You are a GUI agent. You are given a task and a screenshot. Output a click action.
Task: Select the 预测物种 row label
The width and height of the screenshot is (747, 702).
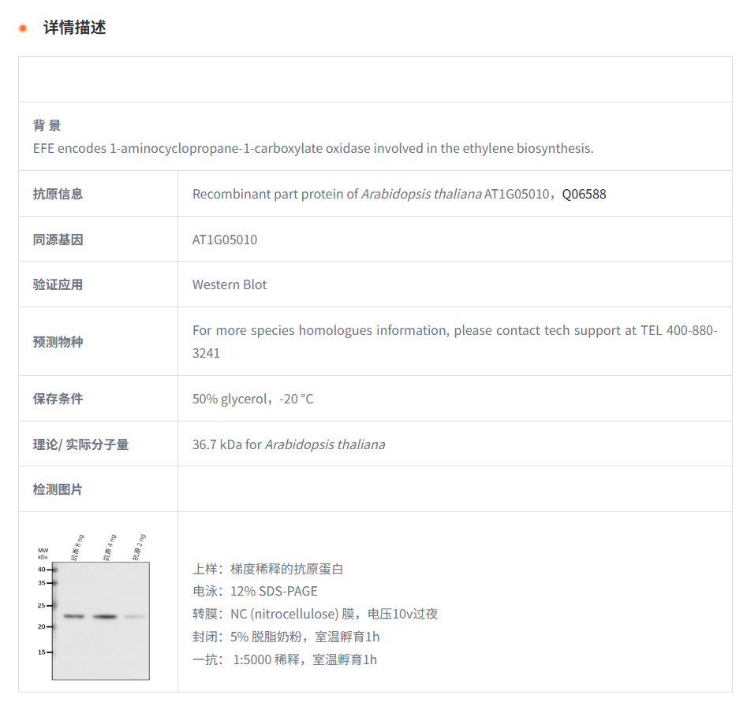click(58, 342)
